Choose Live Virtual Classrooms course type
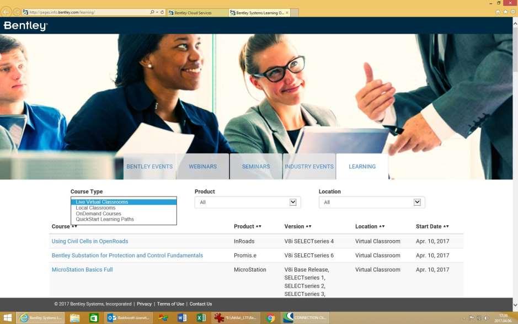The image size is (518, 324). 124,202
